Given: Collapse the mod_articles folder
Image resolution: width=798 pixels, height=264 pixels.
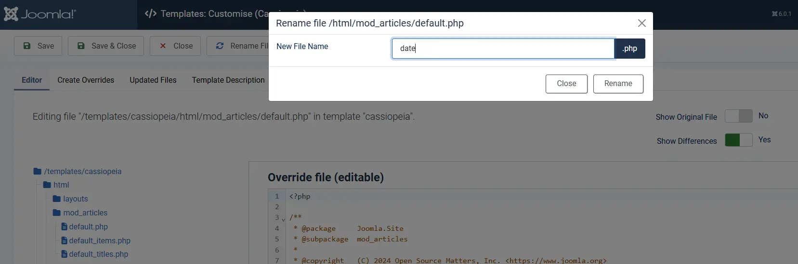Looking at the screenshot, I should point(80,213).
